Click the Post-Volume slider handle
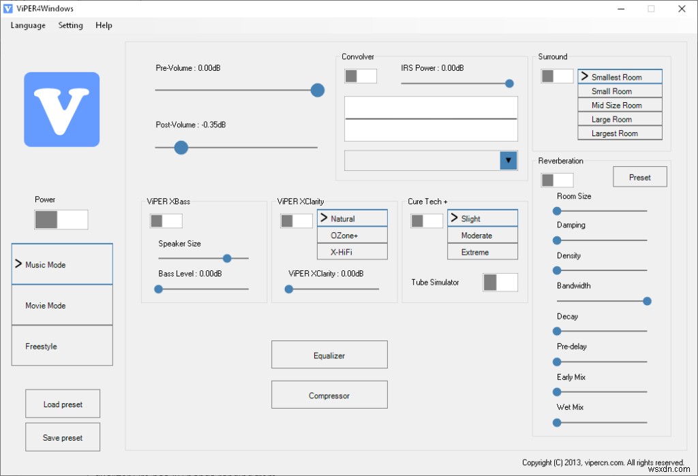Screen dimensions: 698x476 tap(181, 147)
